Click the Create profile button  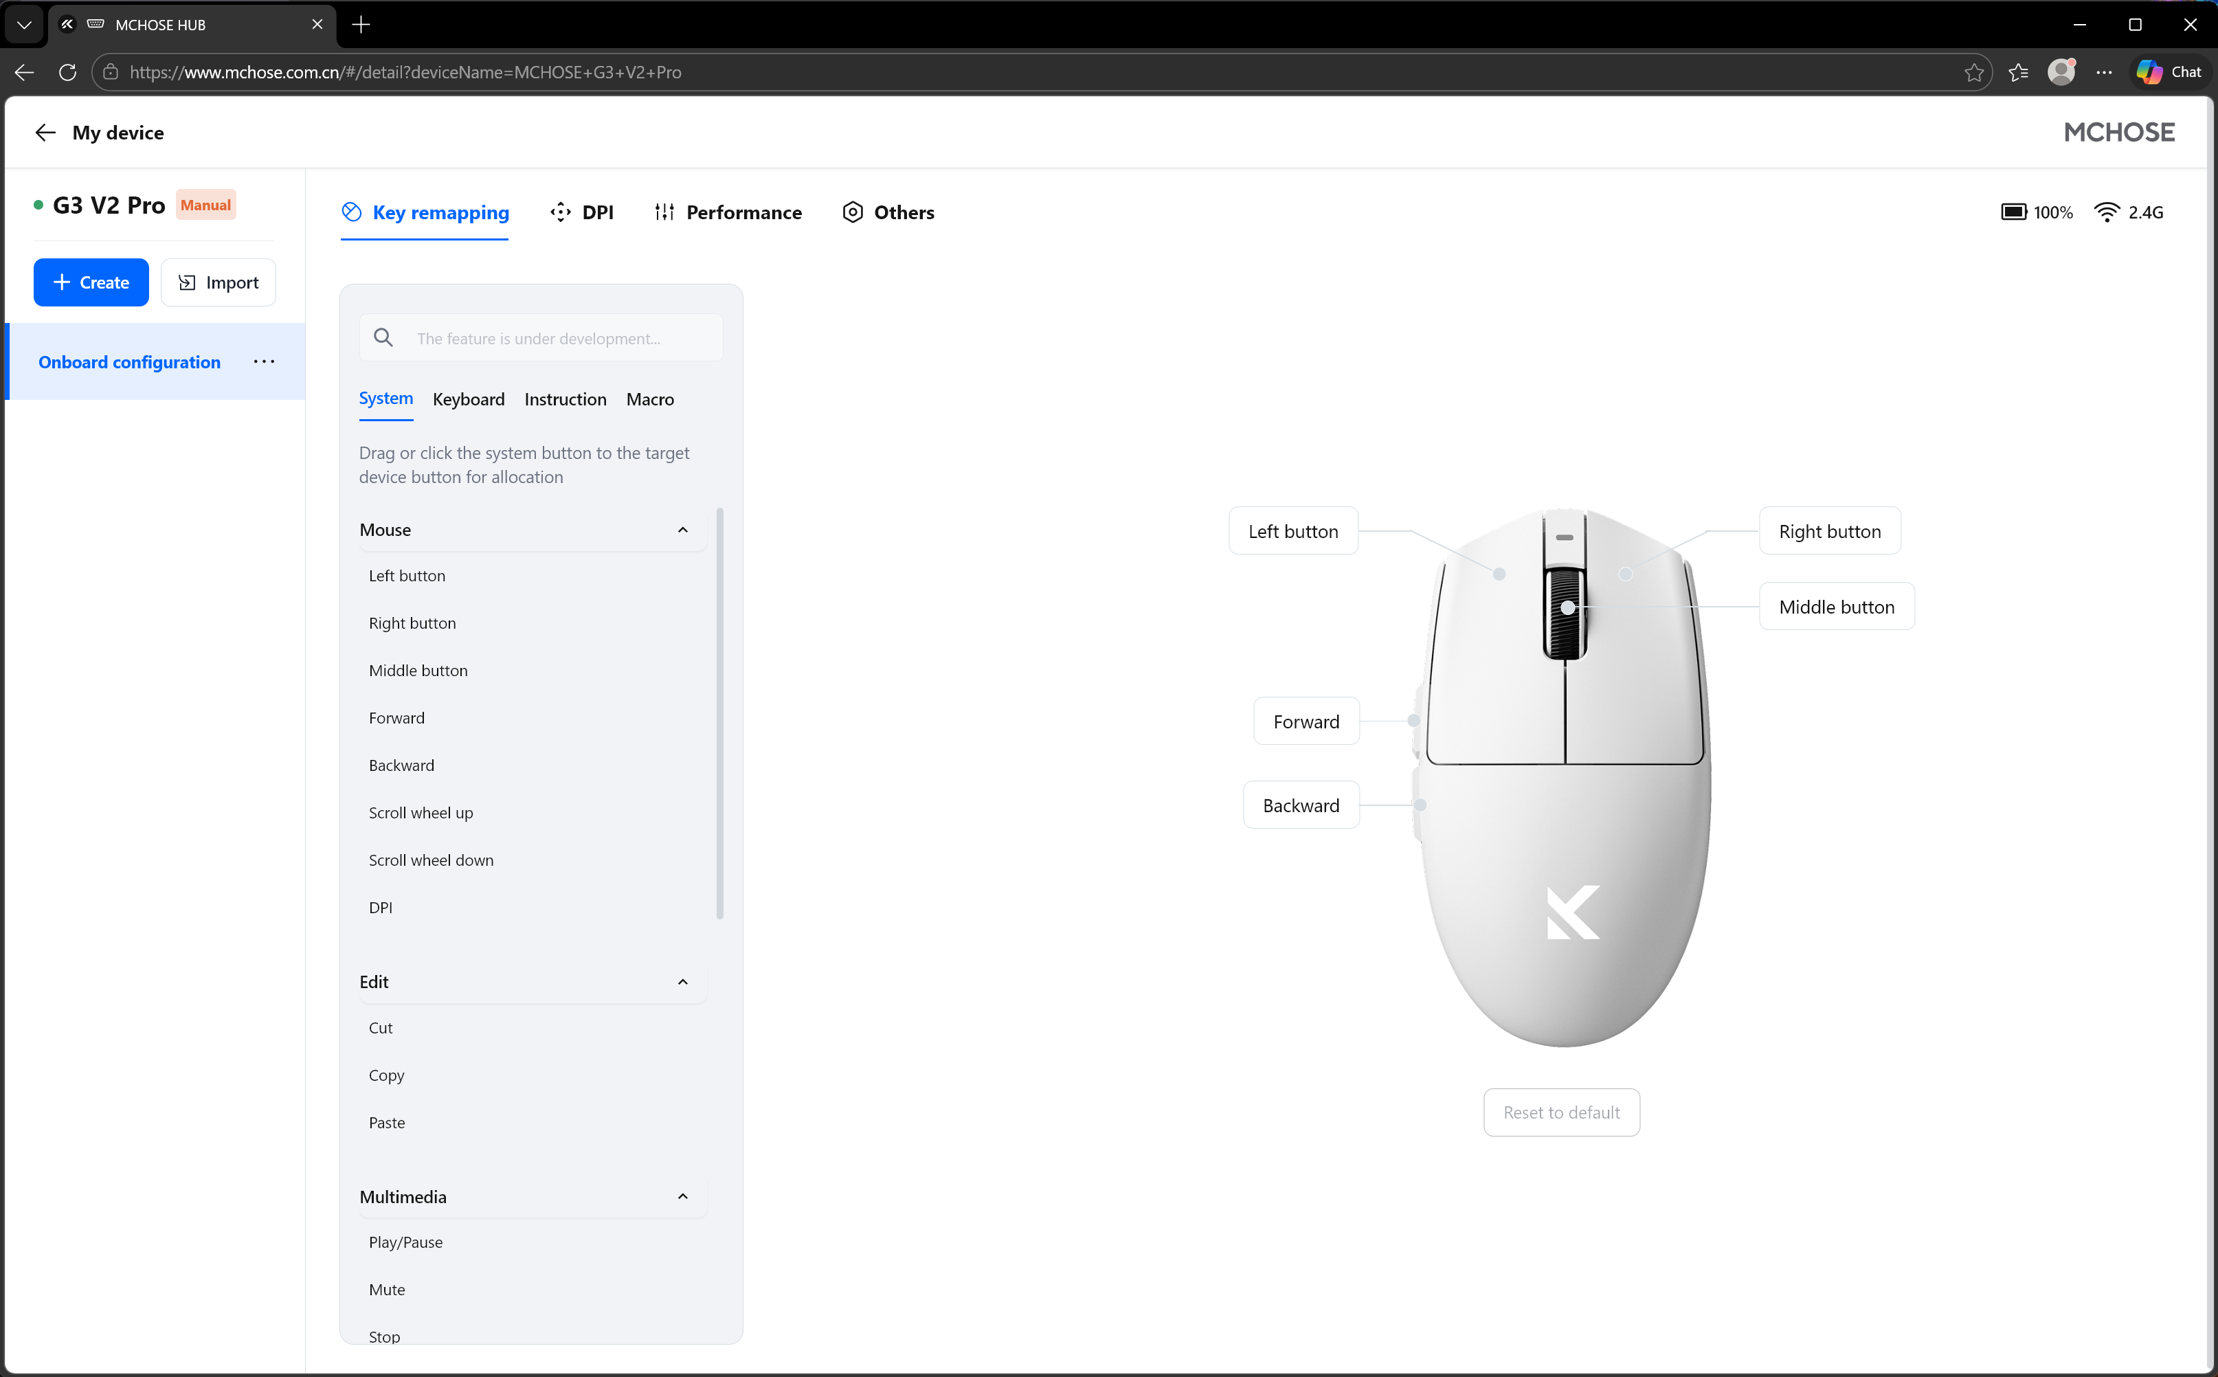click(91, 282)
